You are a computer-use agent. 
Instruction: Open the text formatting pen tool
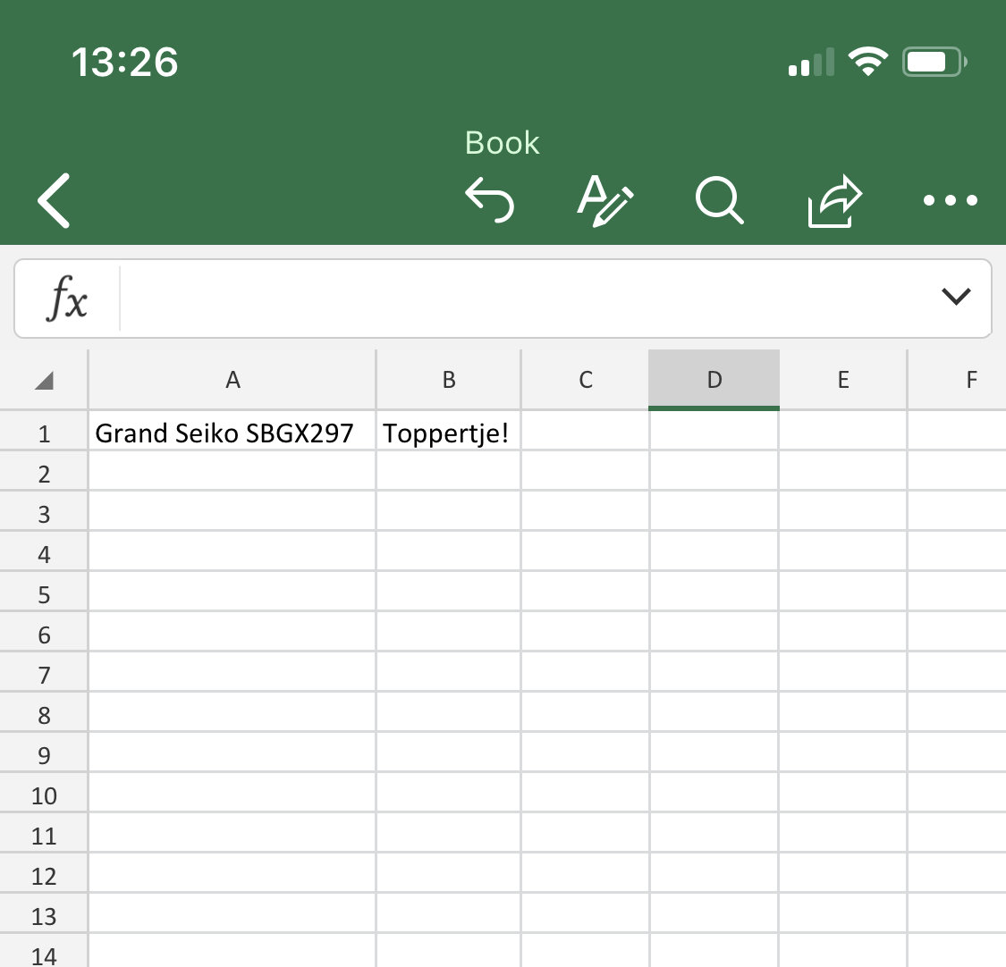[605, 201]
